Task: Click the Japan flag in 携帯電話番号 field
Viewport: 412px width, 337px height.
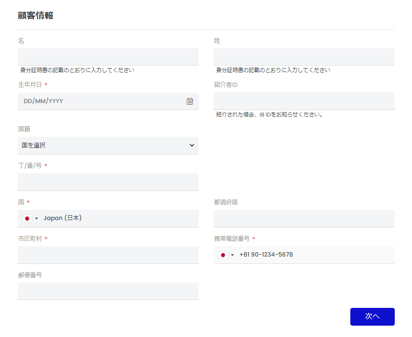Action: [223, 255]
